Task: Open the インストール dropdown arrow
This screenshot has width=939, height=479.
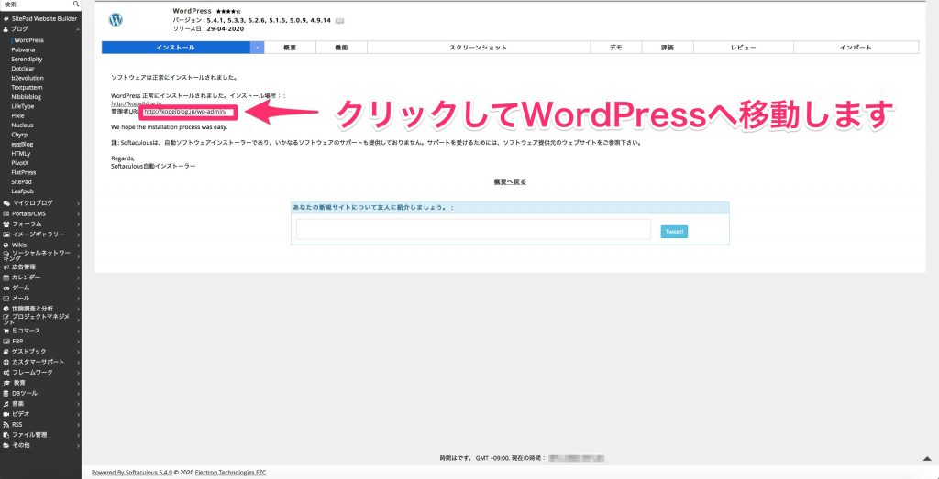Action: tap(258, 47)
